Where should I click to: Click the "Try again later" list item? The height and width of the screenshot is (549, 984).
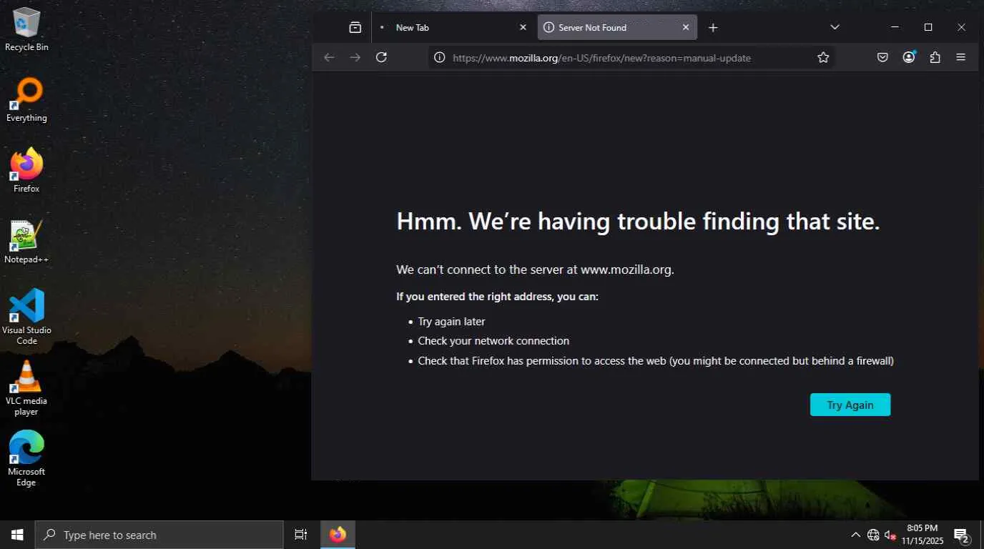pyautogui.click(x=451, y=322)
